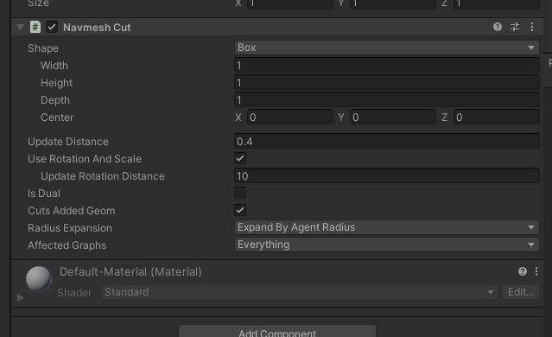This screenshot has height=337, width=552.
Task: Click the Add Component button
Action: tap(277, 331)
